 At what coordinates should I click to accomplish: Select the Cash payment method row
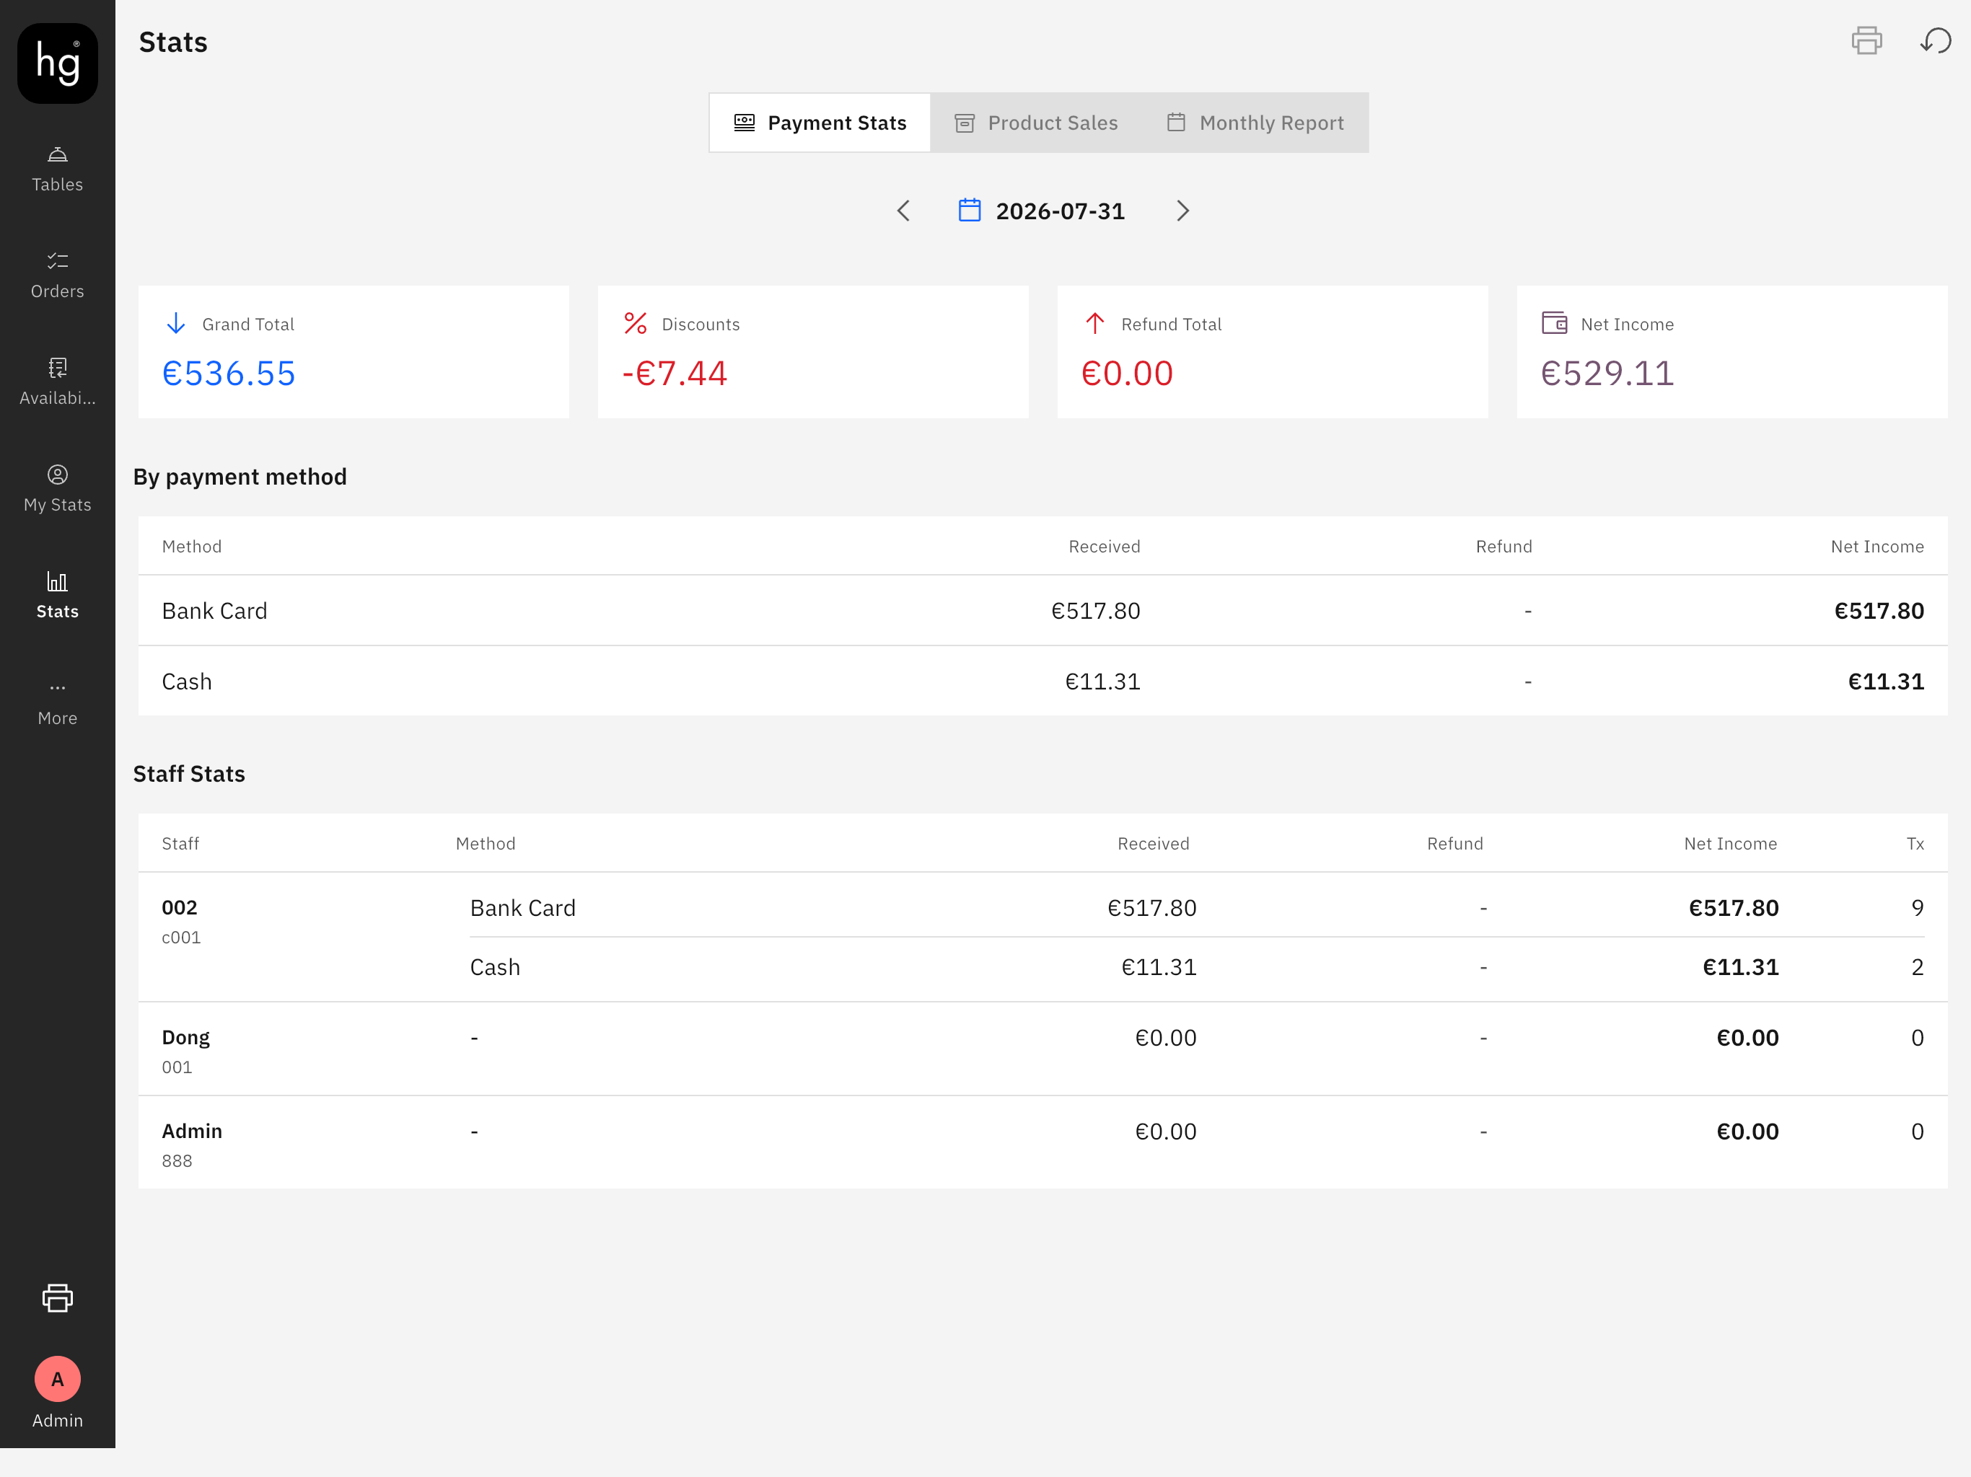click(1042, 682)
